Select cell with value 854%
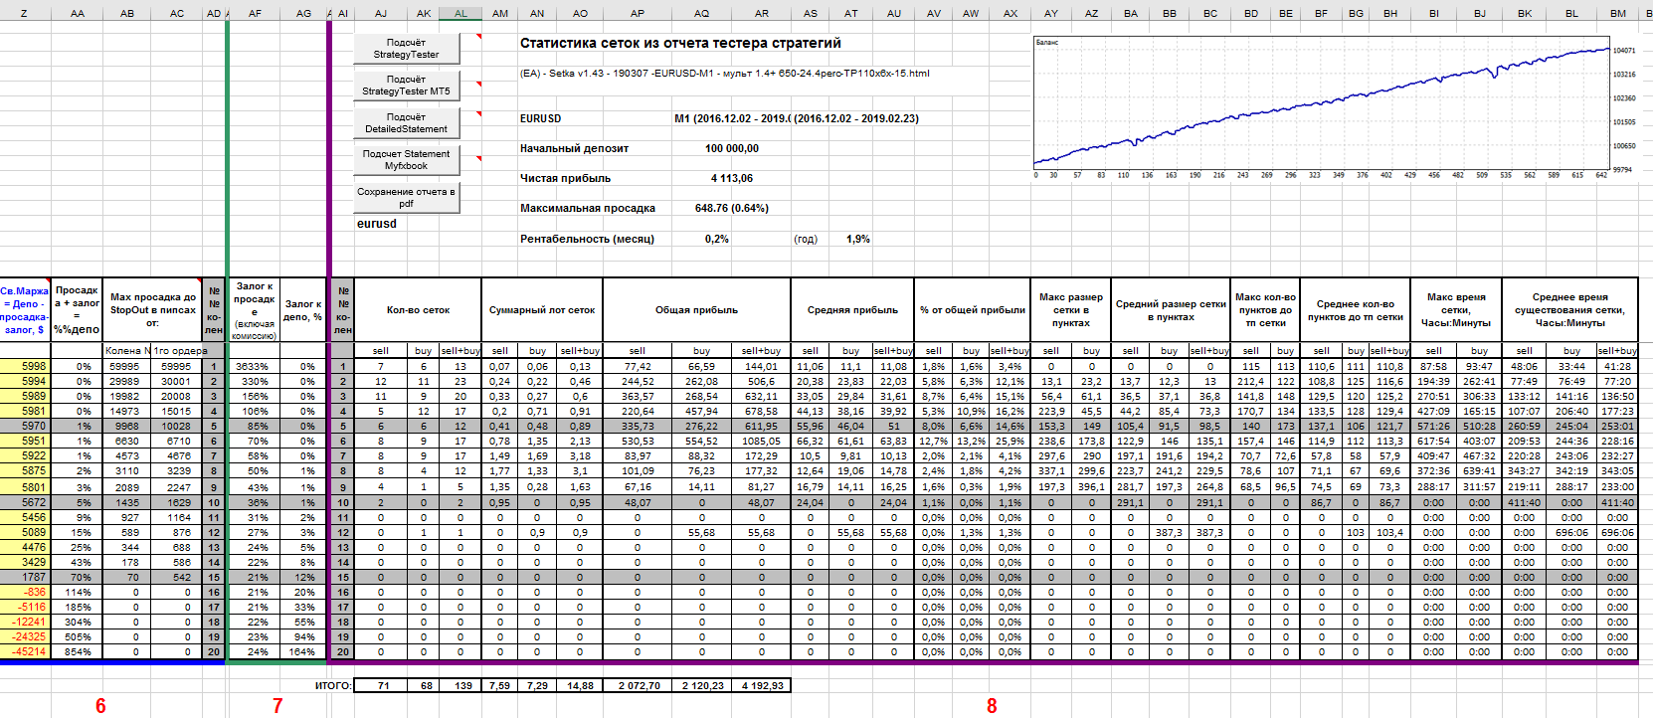The width and height of the screenshot is (1653, 718). (x=77, y=651)
